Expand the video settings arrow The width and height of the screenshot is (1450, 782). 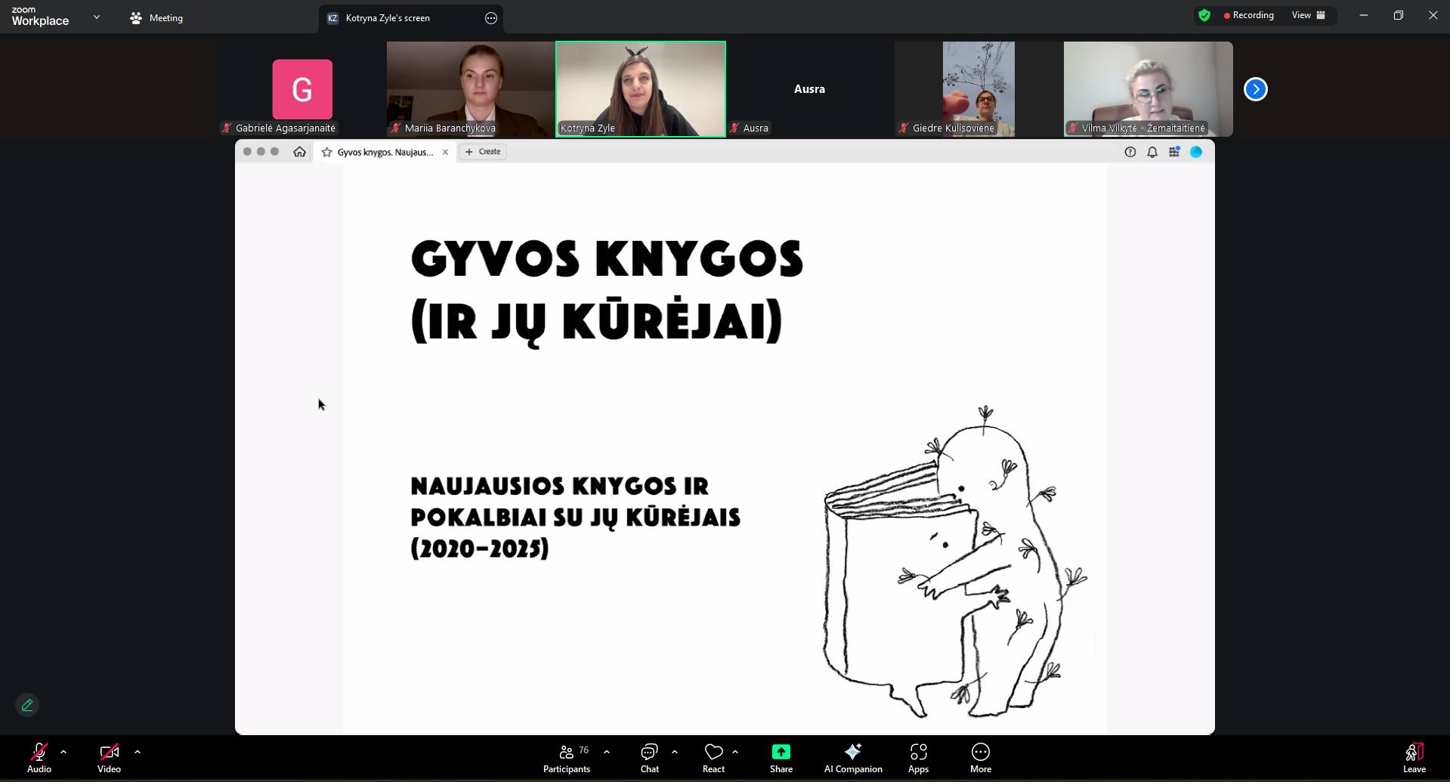pos(138,752)
